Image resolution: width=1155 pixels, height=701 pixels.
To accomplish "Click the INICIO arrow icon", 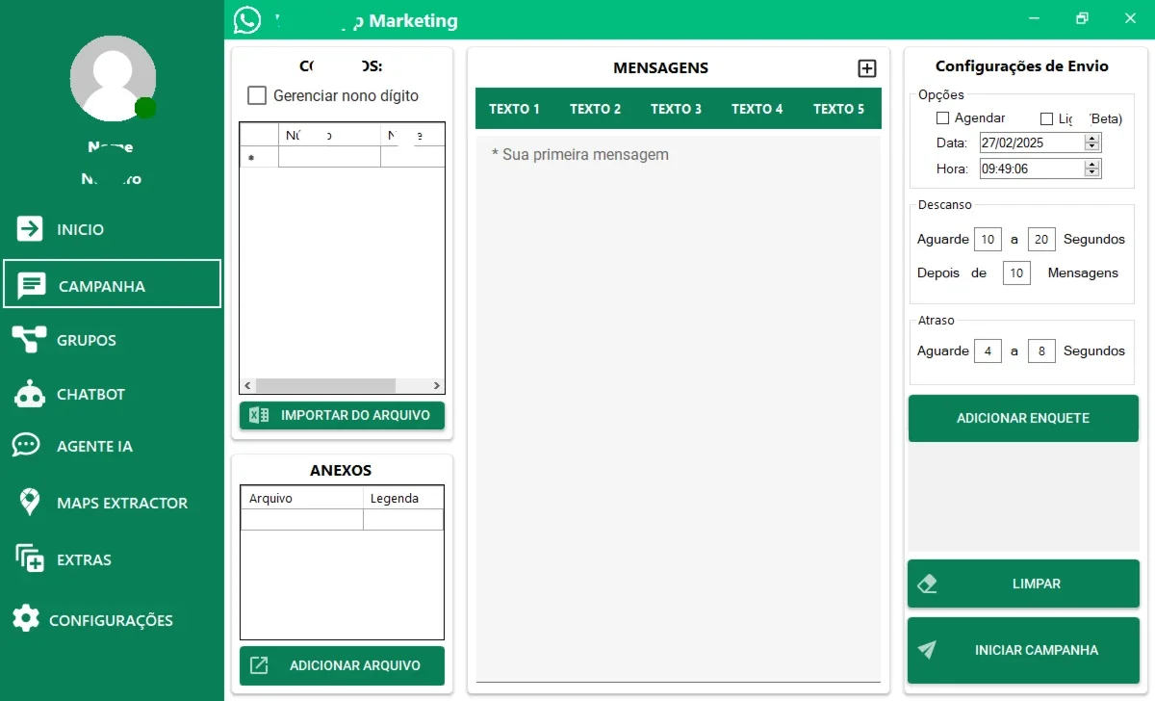I will (30, 228).
